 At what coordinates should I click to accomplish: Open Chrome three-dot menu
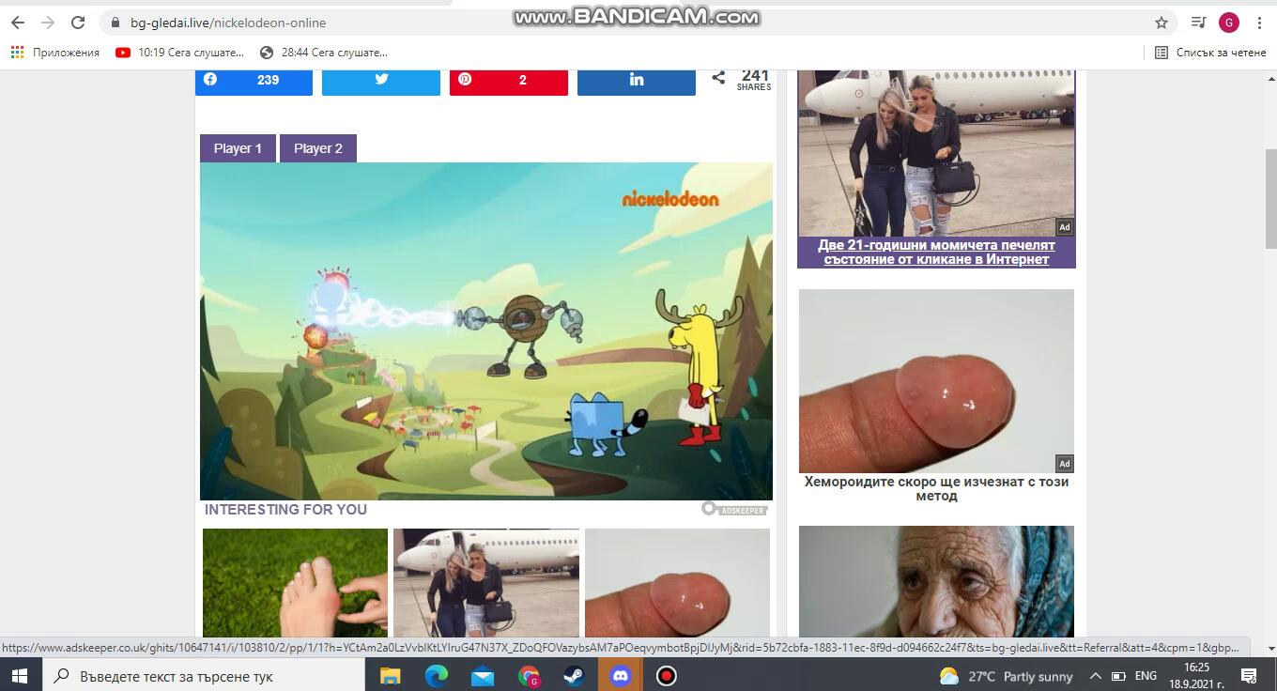[1259, 23]
